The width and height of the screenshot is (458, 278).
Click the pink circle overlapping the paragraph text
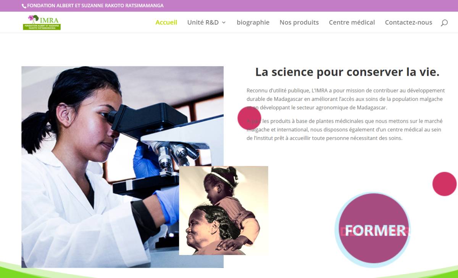click(x=249, y=118)
